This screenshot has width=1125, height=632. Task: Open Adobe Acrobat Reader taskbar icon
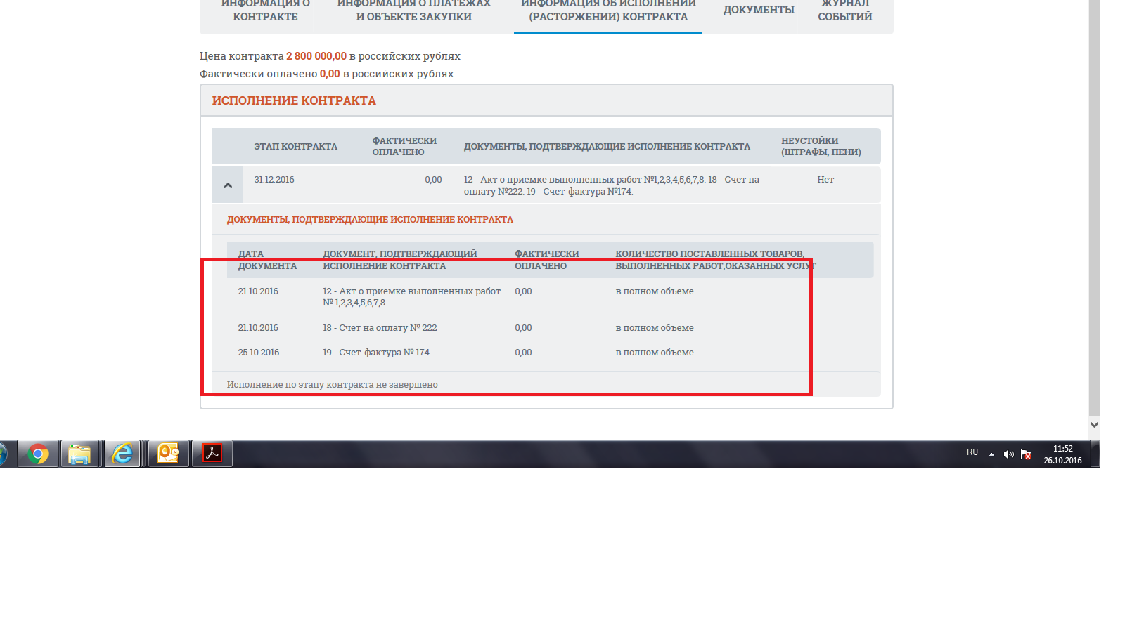tap(212, 454)
